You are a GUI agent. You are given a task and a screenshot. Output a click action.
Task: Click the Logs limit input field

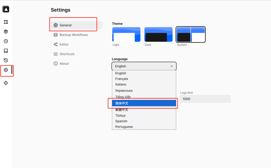pos(205,99)
